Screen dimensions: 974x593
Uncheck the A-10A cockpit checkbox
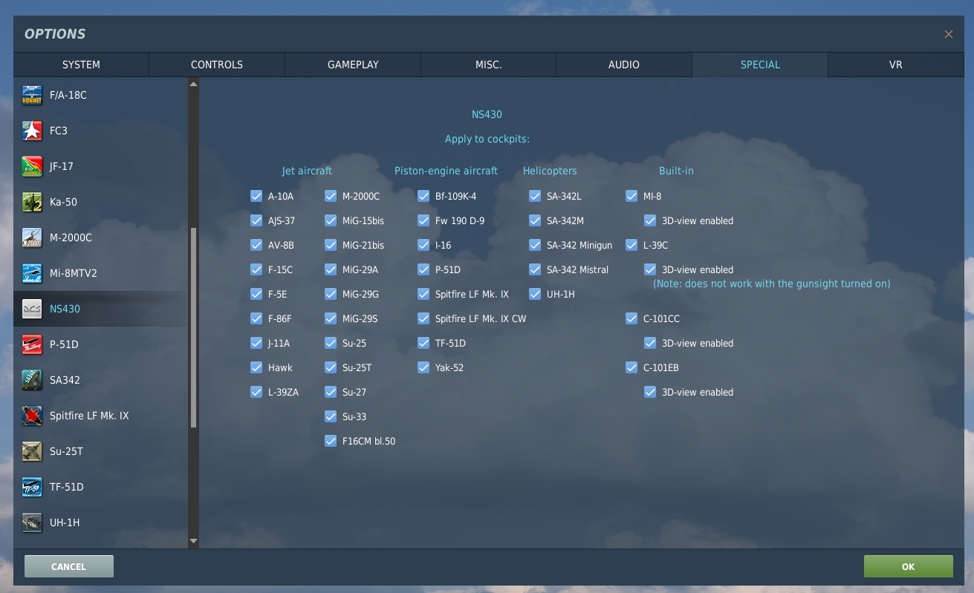point(256,196)
